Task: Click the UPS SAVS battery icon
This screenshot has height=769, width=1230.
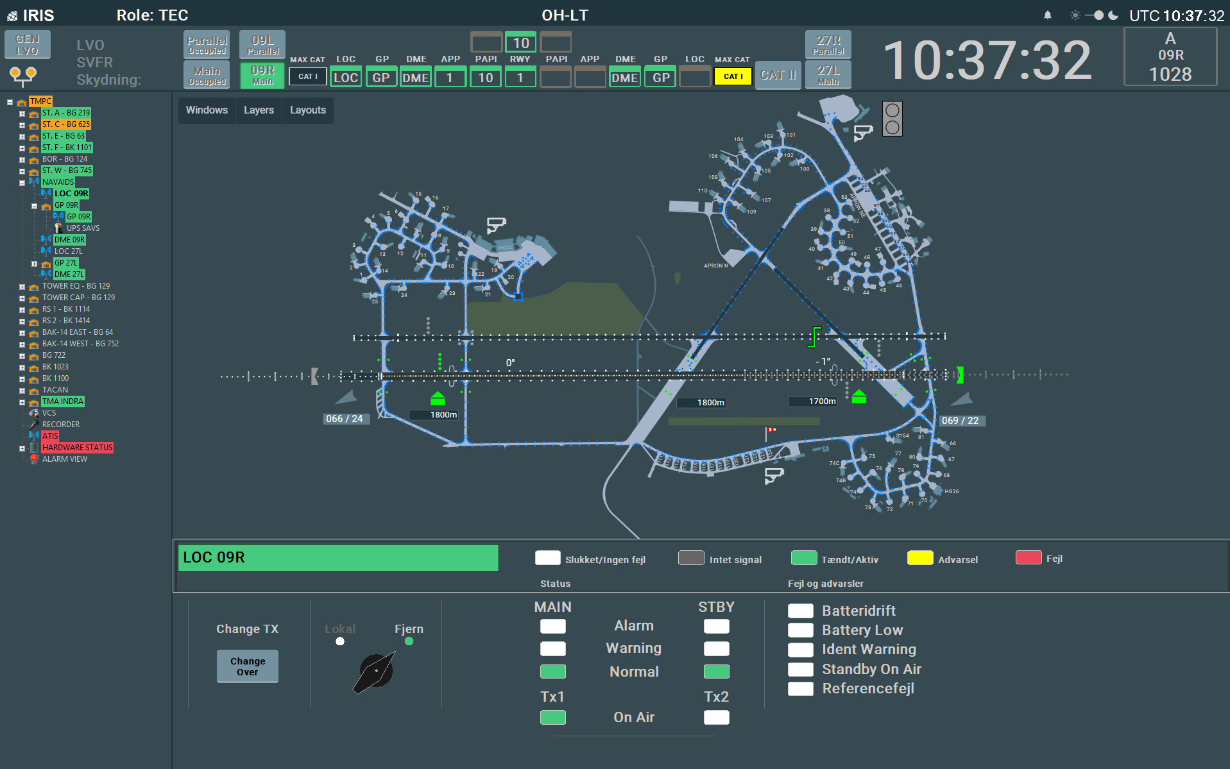Action: tap(58, 228)
